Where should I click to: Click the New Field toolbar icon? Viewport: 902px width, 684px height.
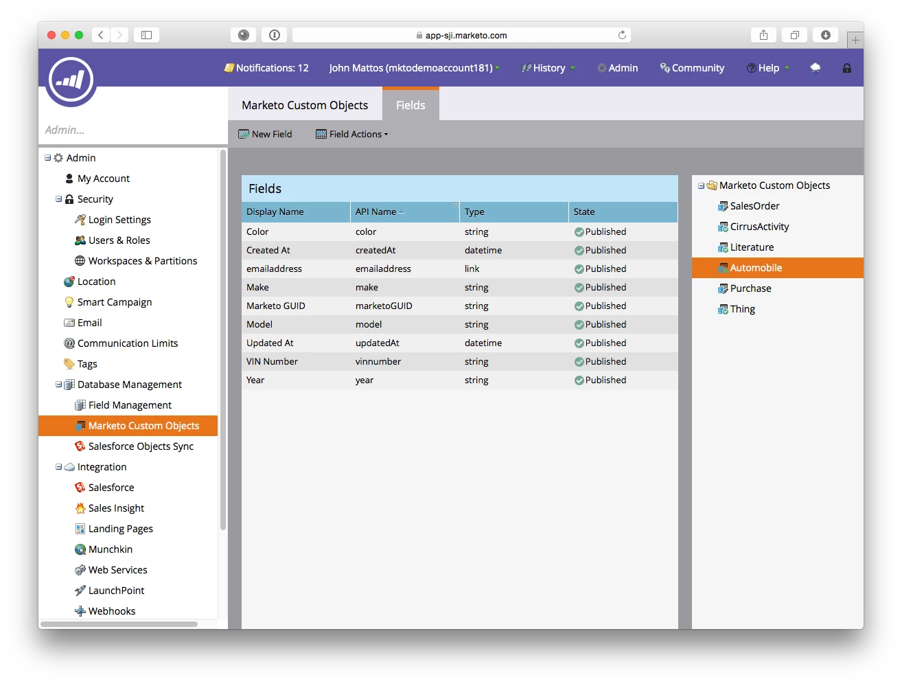pyautogui.click(x=244, y=135)
